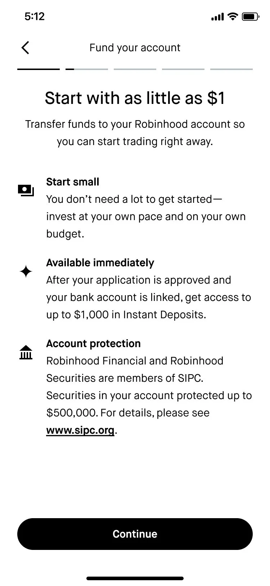Tap the home indicator bar at bottom
Screen dimensions: 270x586
[x=135, y=578]
